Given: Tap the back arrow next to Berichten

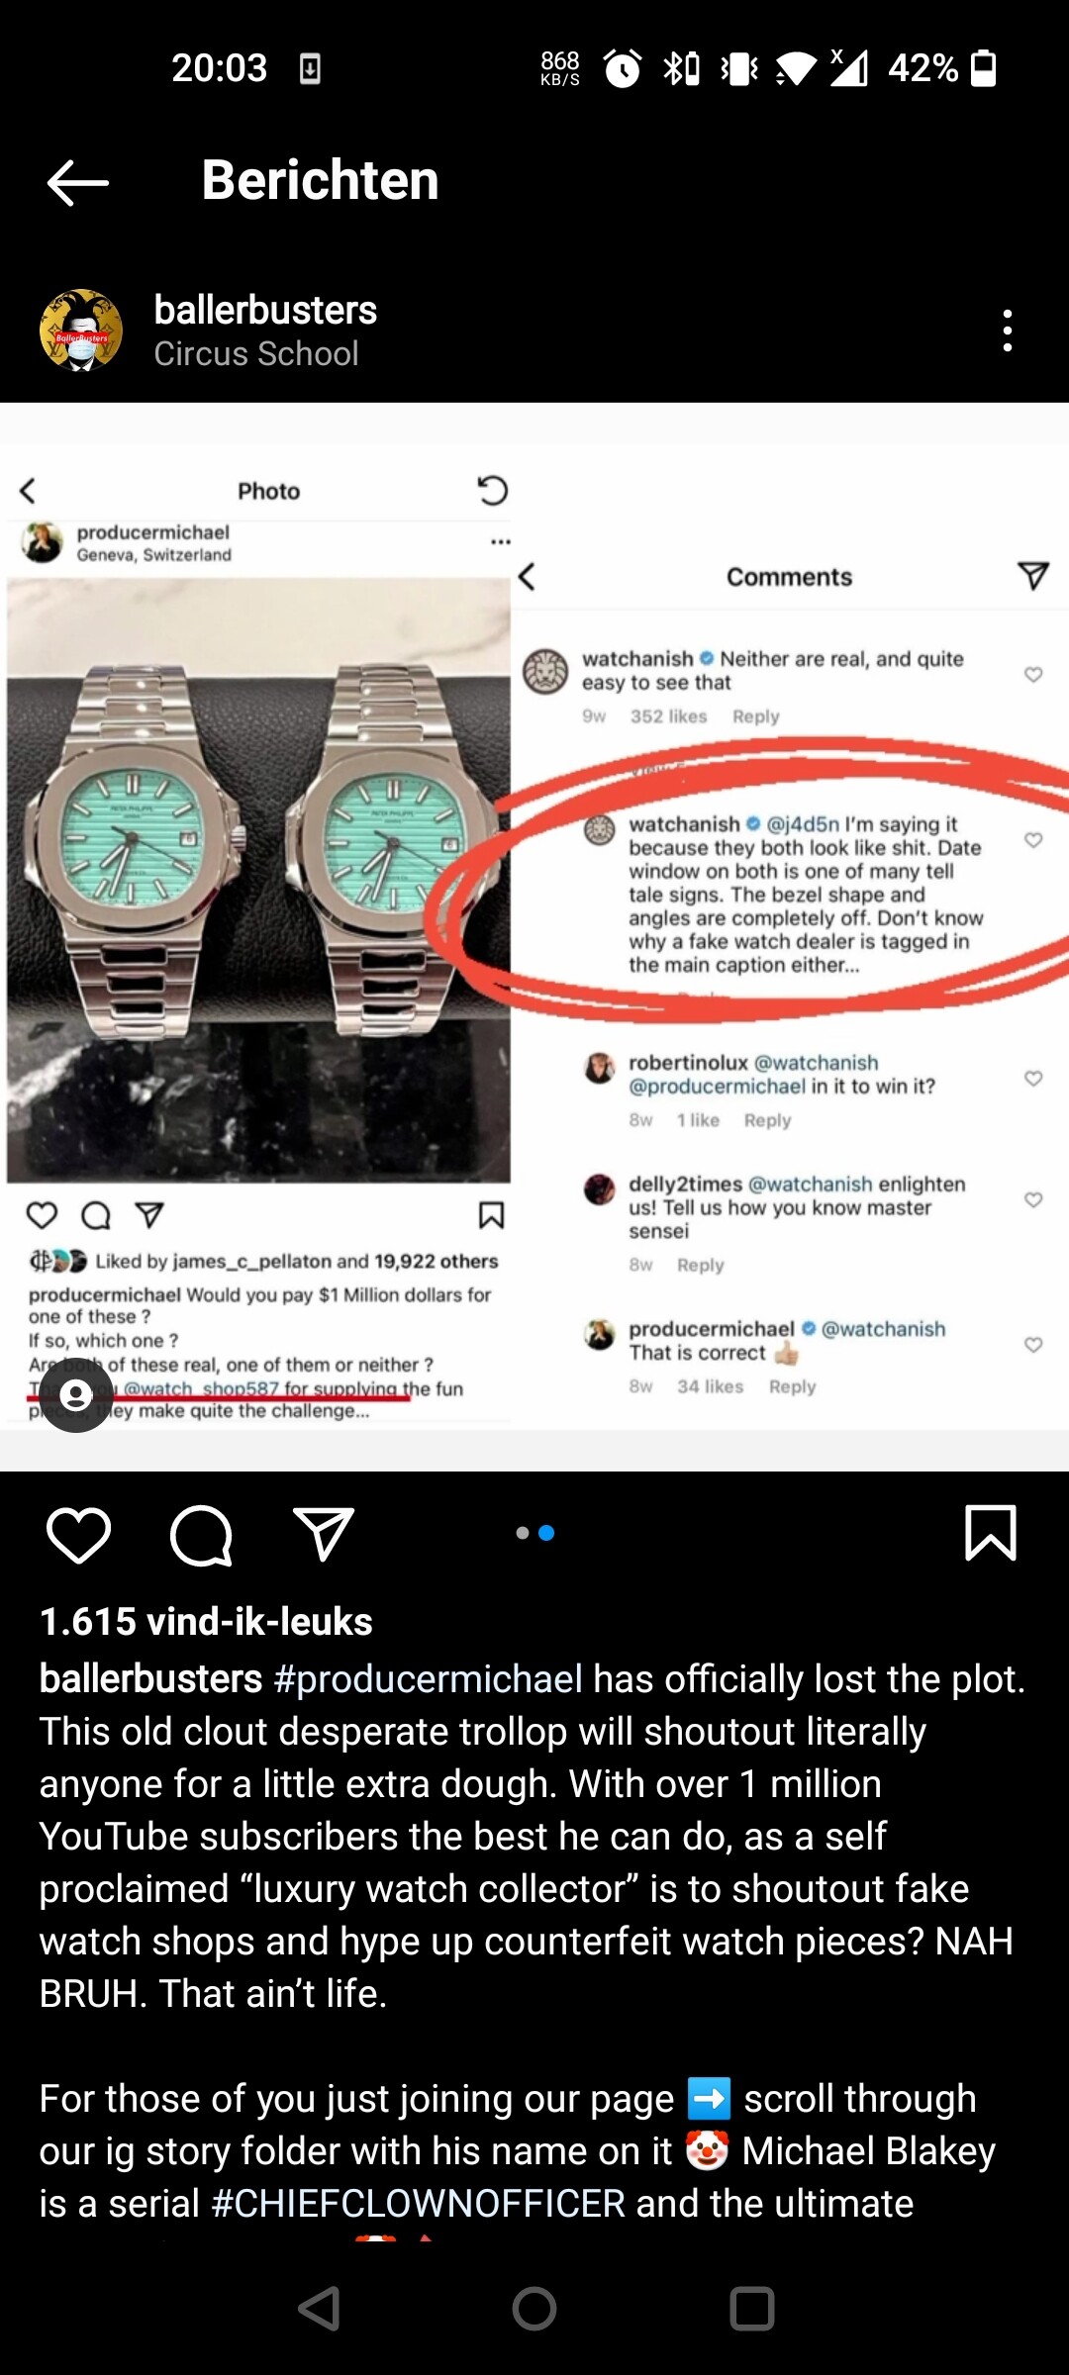Looking at the screenshot, I should 77,182.
